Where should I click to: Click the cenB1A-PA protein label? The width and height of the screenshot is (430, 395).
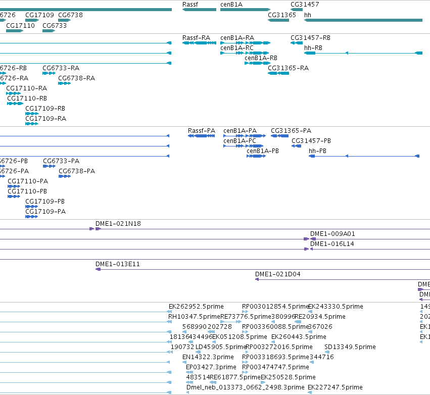tap(240, 131)
